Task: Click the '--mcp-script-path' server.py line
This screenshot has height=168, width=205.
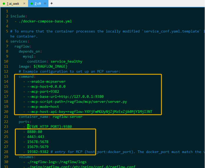Action: 77,102
